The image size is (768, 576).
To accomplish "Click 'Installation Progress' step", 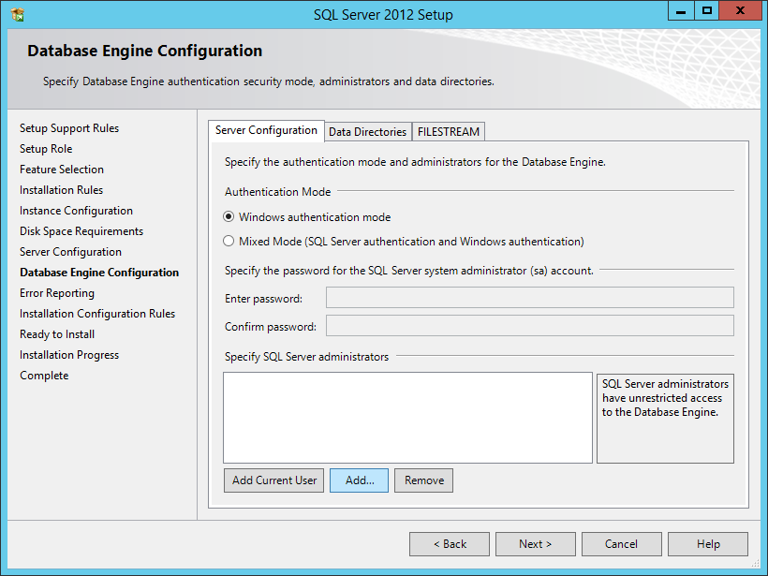I will pyautogui.click(x=69, y=355).
